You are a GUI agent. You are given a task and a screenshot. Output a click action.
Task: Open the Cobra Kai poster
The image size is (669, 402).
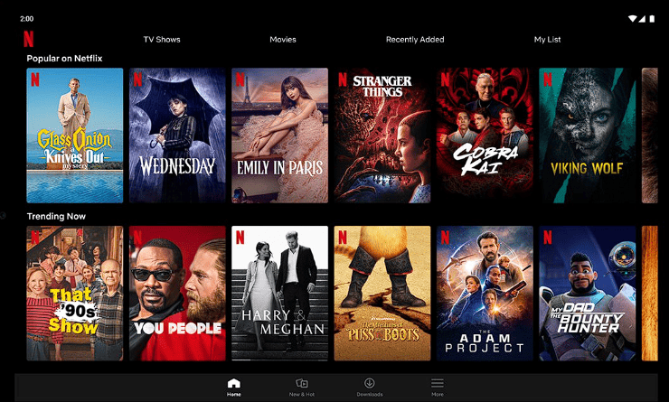[485, 136]
